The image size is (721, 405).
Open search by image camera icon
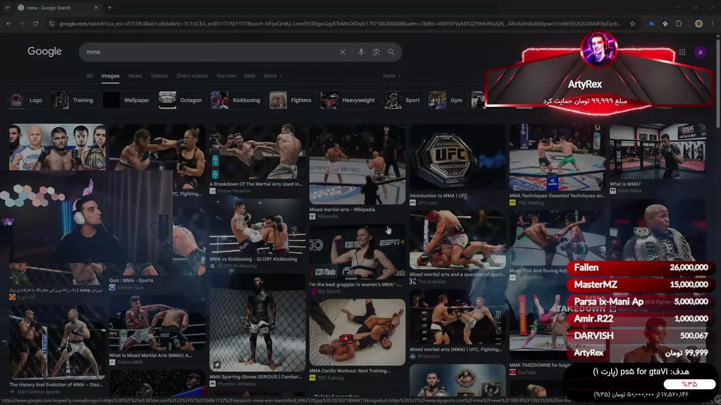tap(376, 52)
